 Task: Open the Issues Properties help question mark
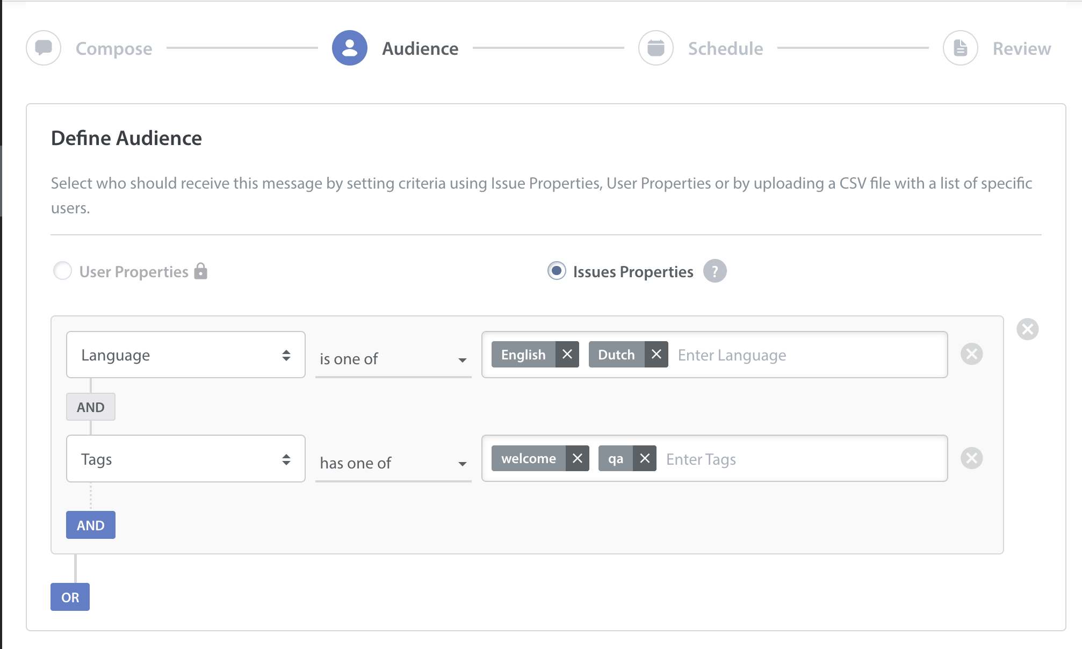pyautogui.click(x=716, y=271)
